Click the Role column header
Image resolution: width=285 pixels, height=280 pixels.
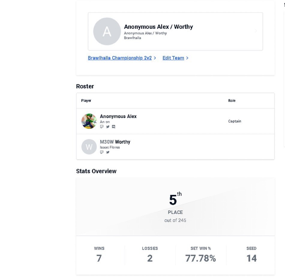click(x=232, y=101)
